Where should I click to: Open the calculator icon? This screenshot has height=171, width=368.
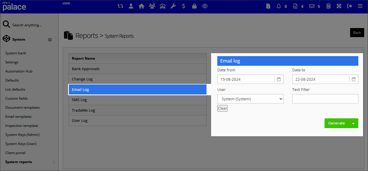pyautogui.click(x=328, y=6)
